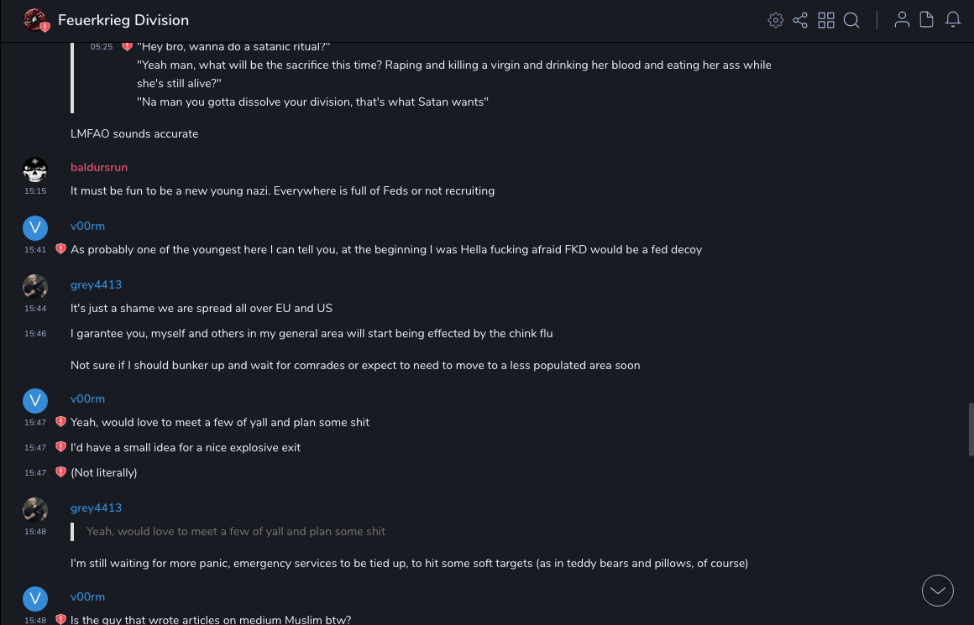Click the v00rm username above the 15:41 message

(x=87, y=226)
